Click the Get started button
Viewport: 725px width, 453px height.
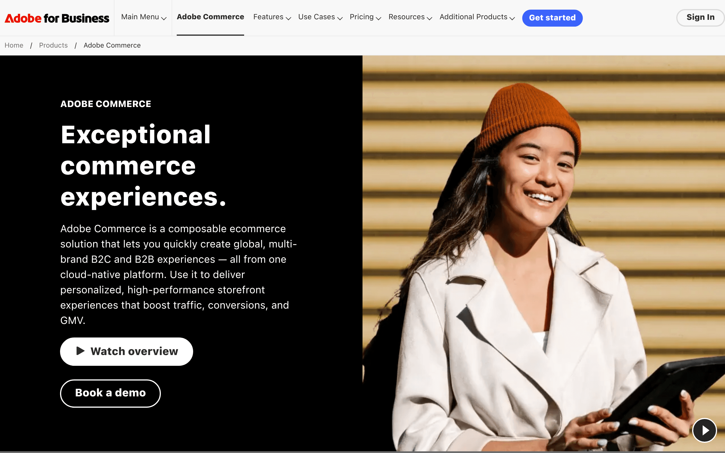tap(552, 18)
